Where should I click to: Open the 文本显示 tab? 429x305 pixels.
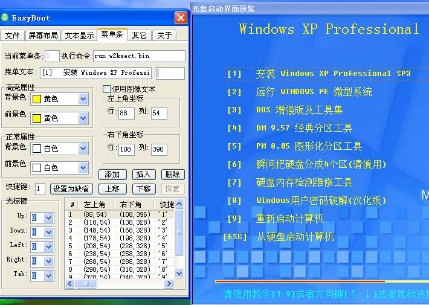click(79, 35)
